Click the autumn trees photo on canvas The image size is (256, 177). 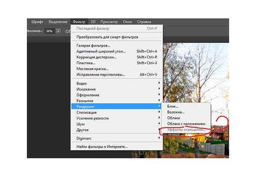click(196, 73)
